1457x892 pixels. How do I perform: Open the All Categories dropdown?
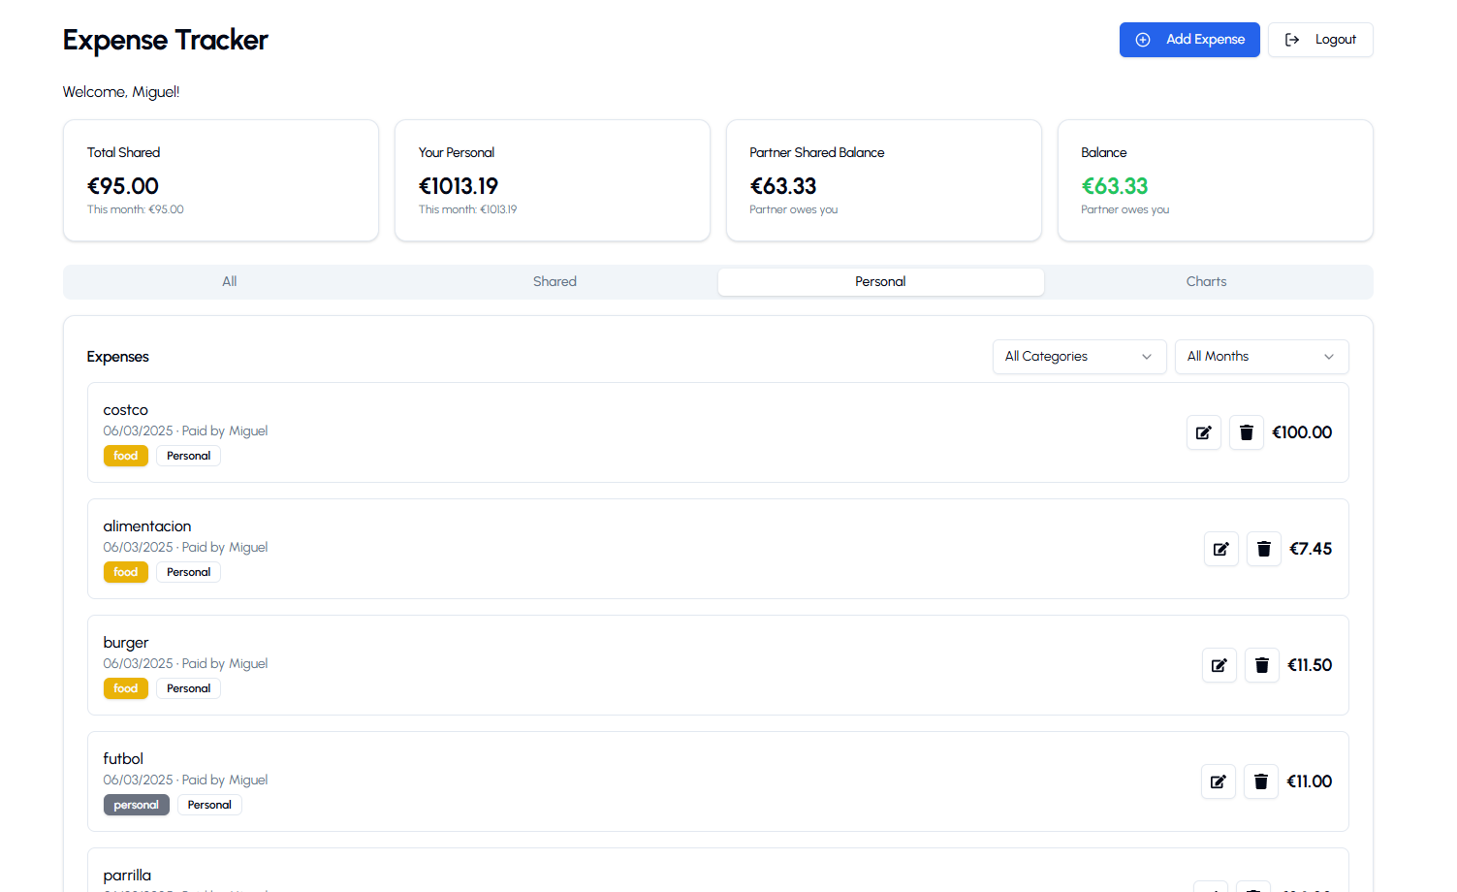[x=1080, y=357]
